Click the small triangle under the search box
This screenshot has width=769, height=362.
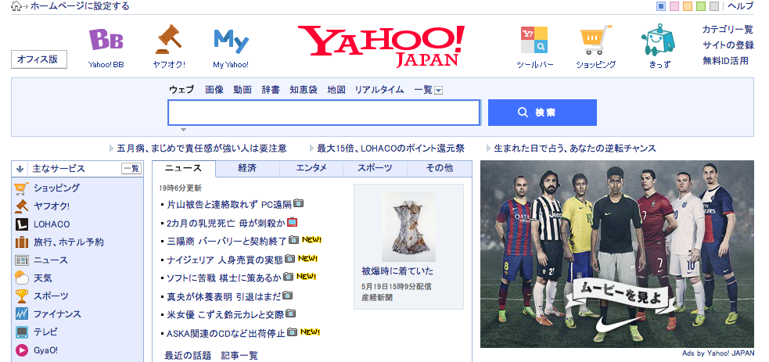pos(183,130)
